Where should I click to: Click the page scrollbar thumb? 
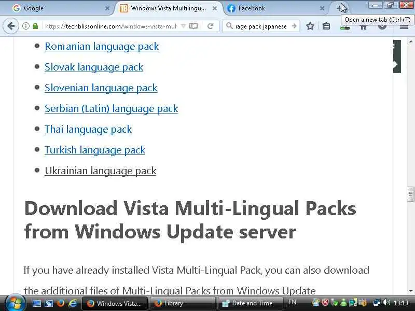click(410, 194)
